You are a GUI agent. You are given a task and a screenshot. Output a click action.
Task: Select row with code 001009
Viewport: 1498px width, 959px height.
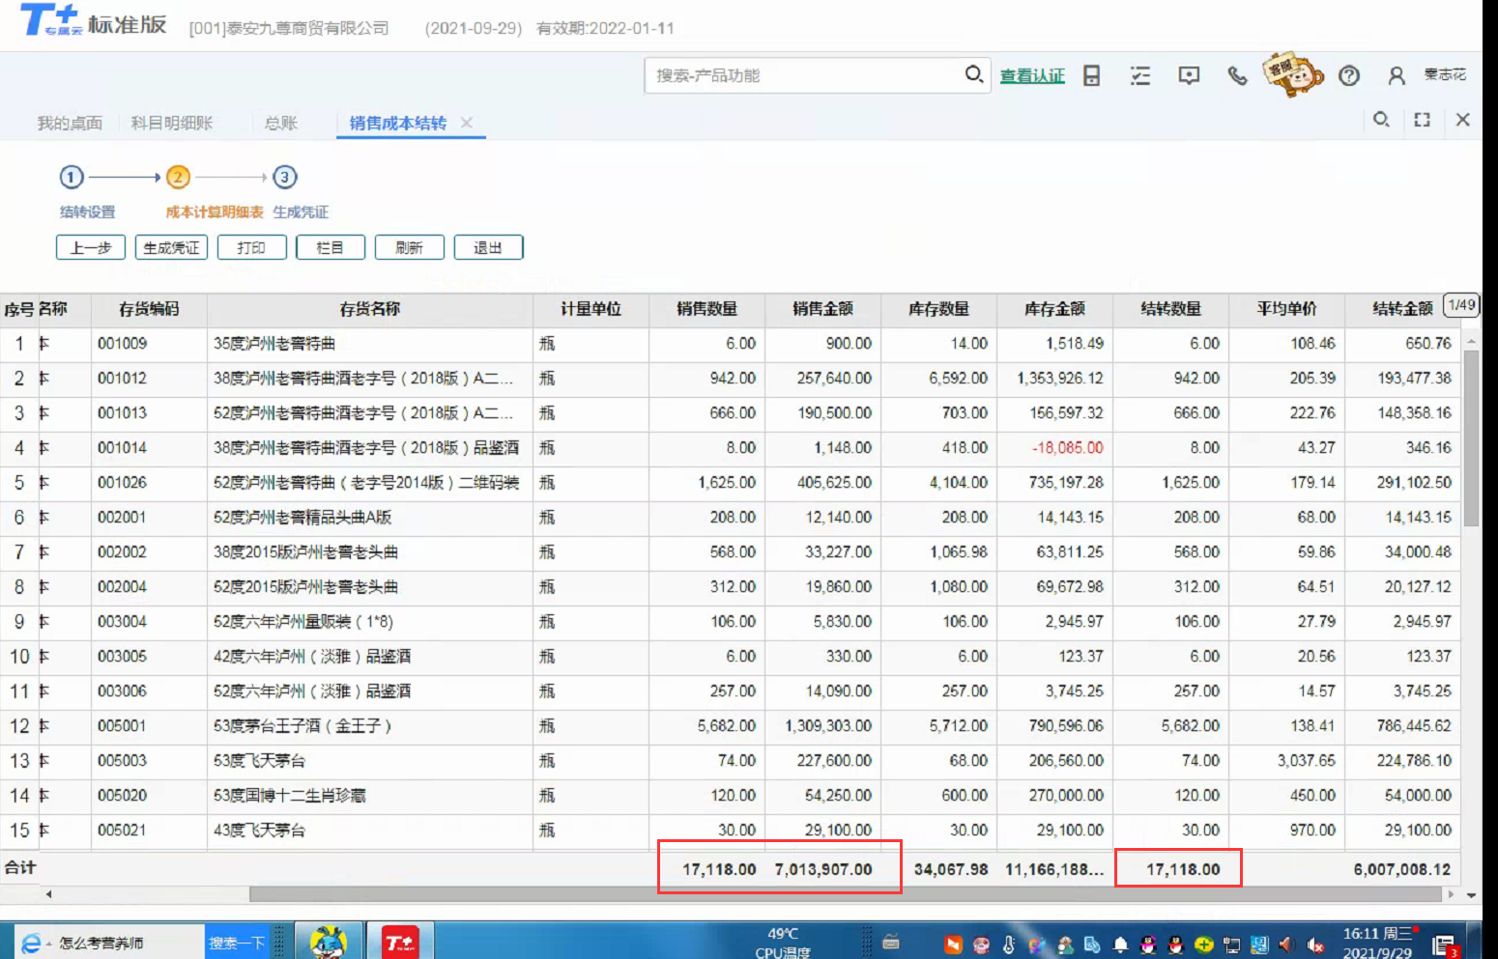click(x=730, y=344)
